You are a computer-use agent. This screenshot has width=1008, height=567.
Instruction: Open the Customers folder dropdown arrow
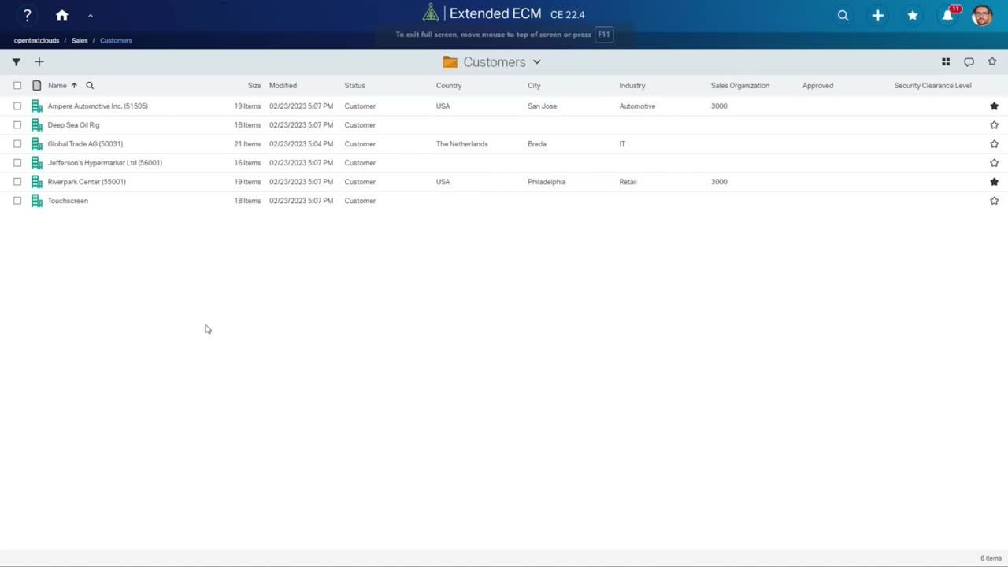(536, 62)
